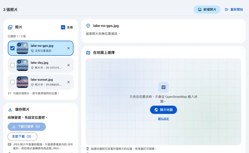Click the no-location icon under lake-no-gps.jpg
The width and height of the screenshot is (249, 153).
click(32, 51)
